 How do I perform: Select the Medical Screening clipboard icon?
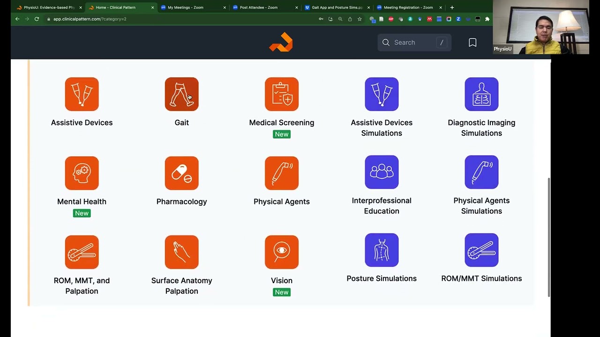coord(281,94)
